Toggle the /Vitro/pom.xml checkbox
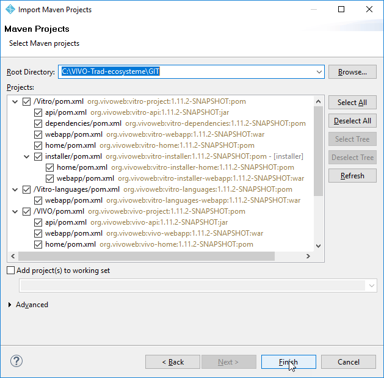384x378 pixels. pos(26,101)
